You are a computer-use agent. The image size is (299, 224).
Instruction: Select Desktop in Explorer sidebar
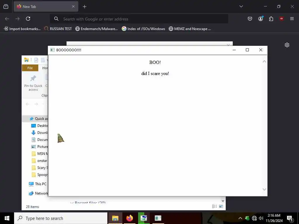pos(39,126)
